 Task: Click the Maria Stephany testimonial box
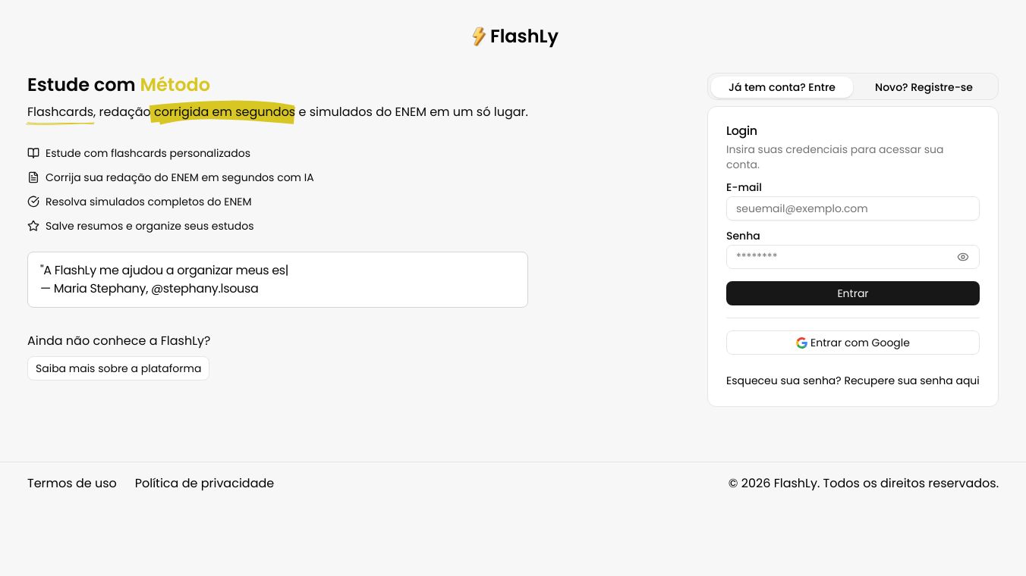pyautogui.click(x=278, y=279)
